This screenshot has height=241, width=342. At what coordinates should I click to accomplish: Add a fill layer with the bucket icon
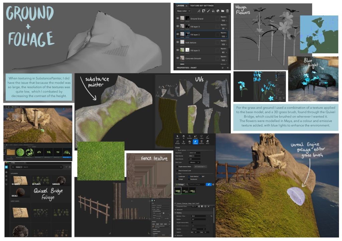213,11
